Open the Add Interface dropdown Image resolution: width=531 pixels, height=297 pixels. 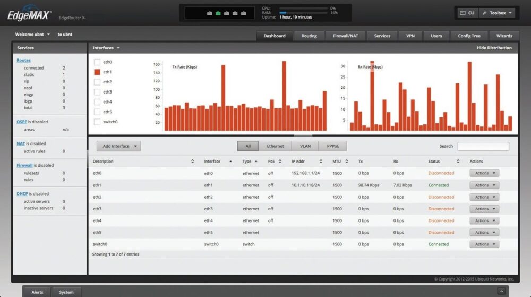(118, 146)
